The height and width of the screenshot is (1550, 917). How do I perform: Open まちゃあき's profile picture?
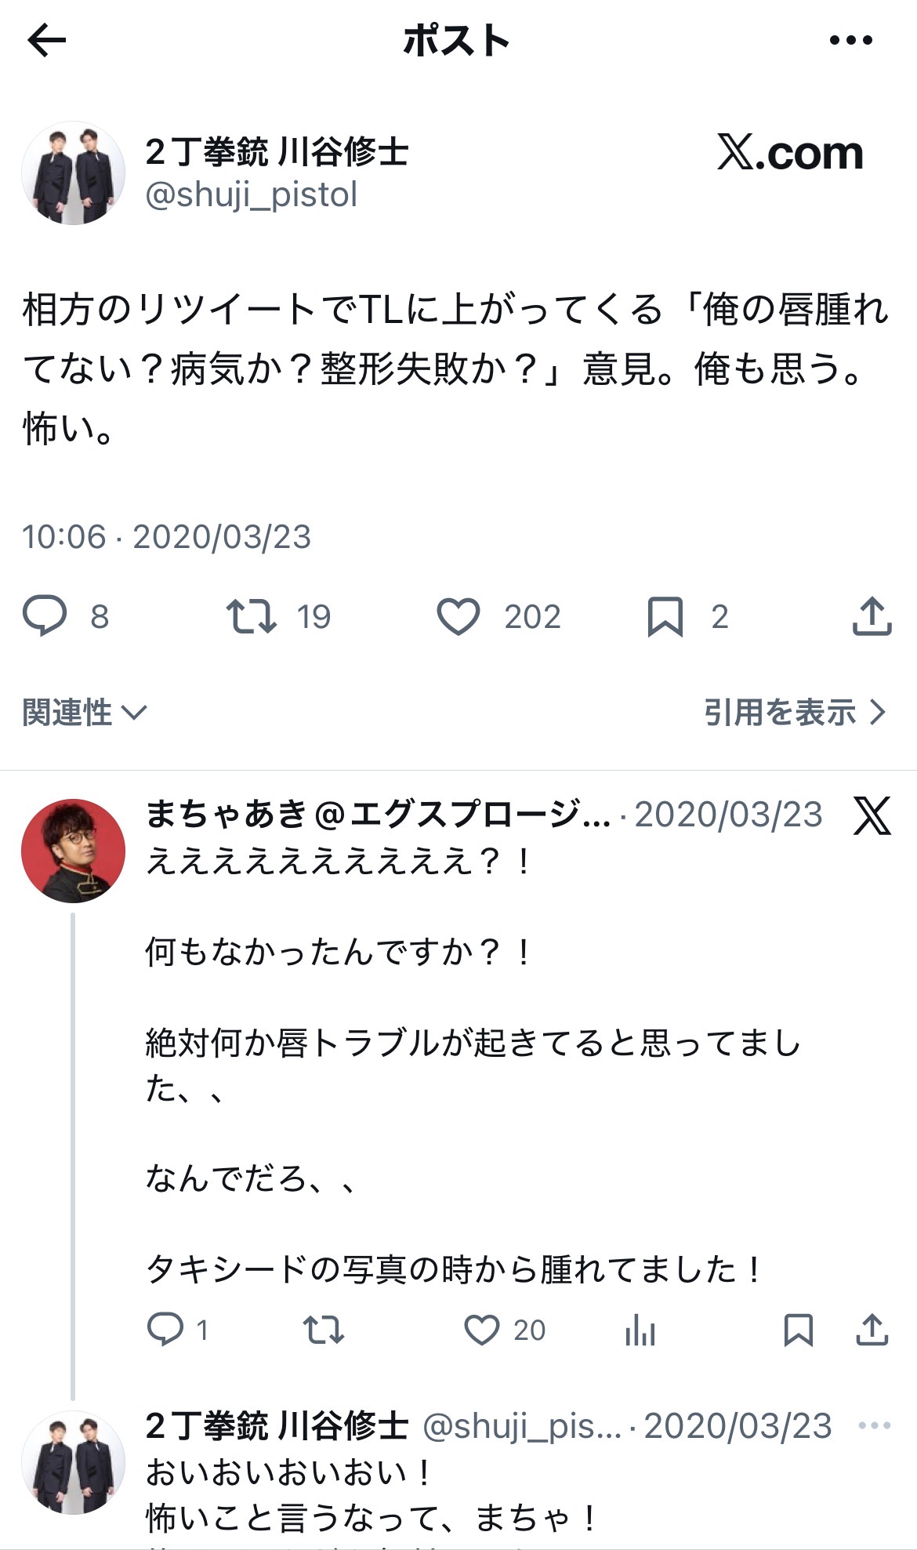pyautogui.click(x=73, y=851)
